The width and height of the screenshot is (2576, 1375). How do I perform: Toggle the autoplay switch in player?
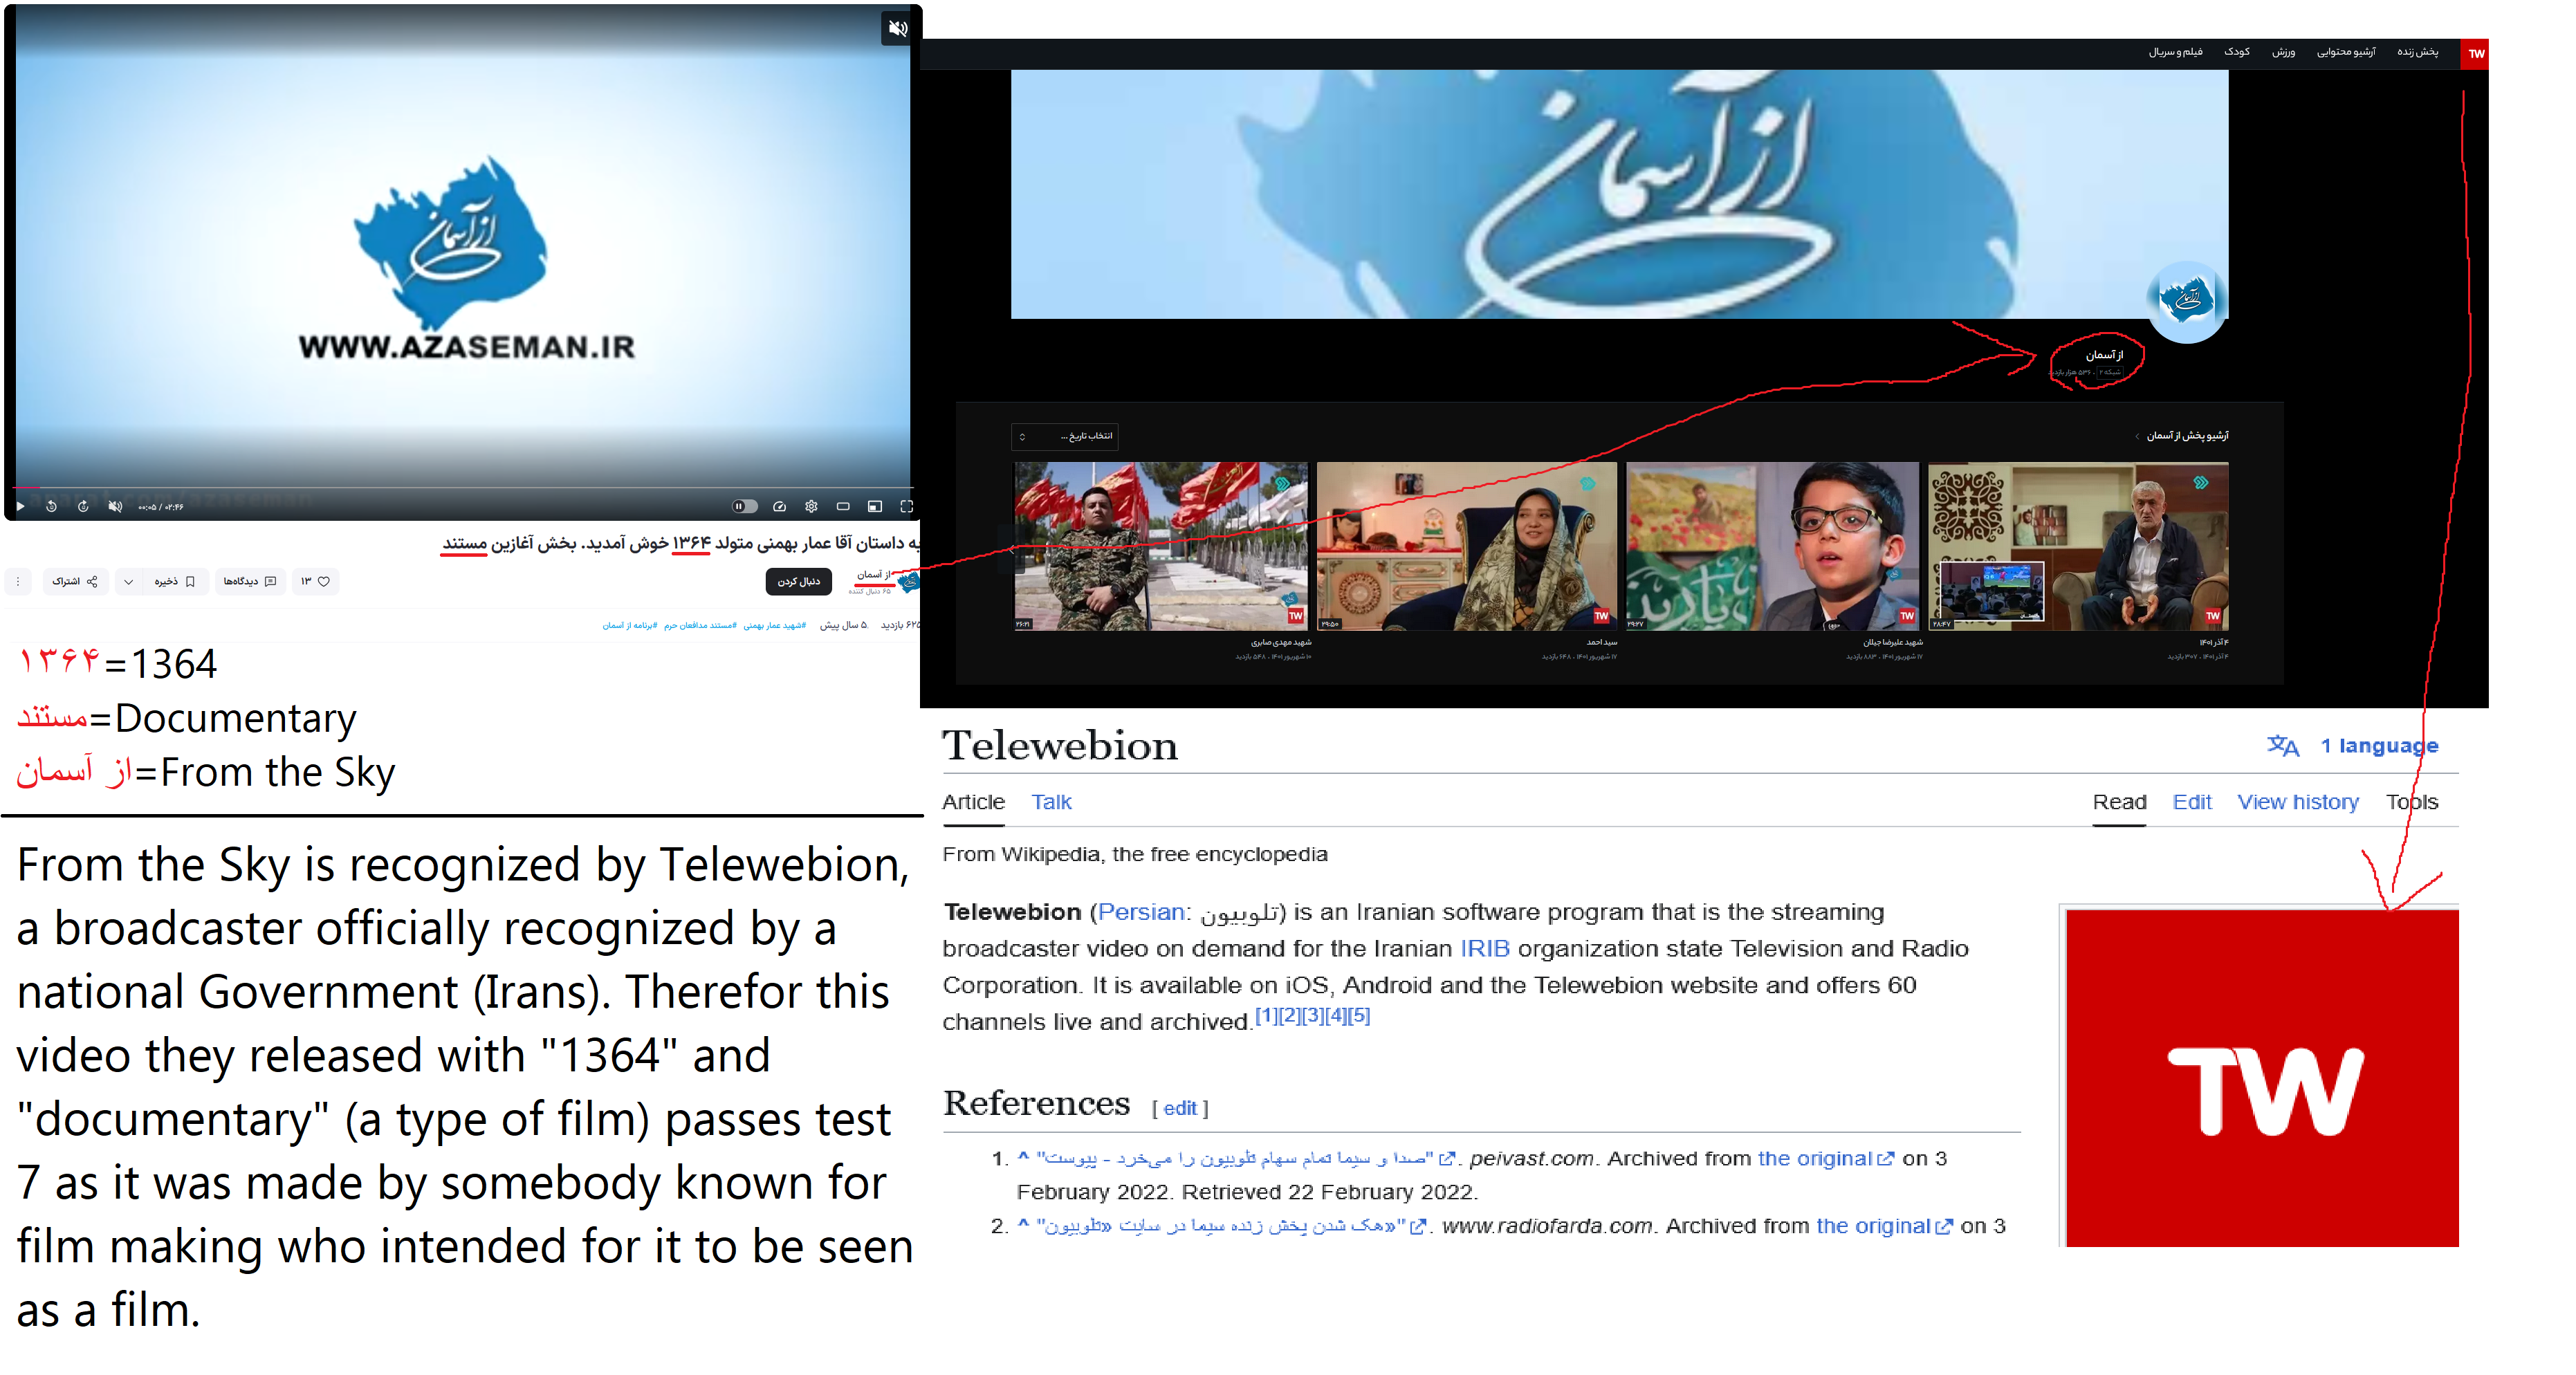[x=745, y=506]
